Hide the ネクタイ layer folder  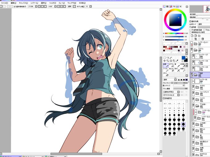pyautogui.click(x=193, y=86)
